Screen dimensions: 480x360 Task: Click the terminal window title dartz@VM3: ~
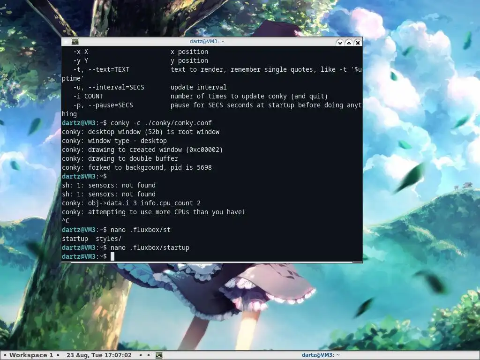207,41
